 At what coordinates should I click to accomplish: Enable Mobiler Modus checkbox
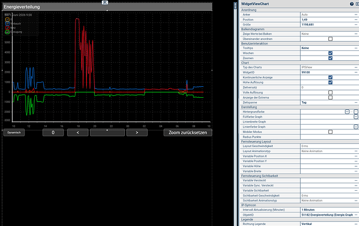330,132
